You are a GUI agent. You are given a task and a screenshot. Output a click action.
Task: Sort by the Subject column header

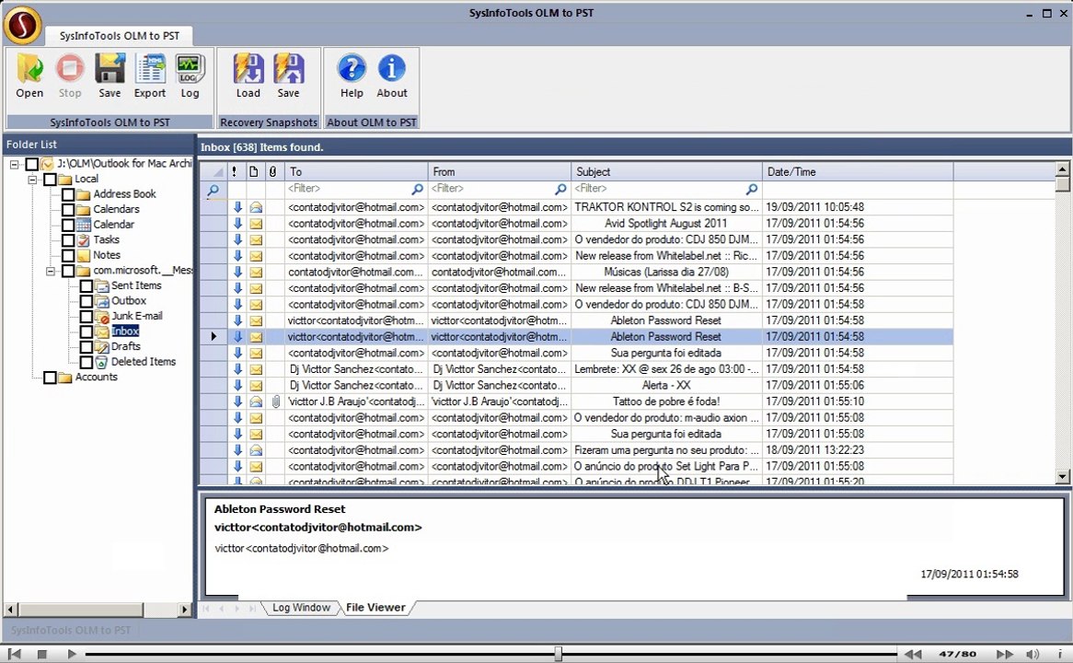coord(666,171)
